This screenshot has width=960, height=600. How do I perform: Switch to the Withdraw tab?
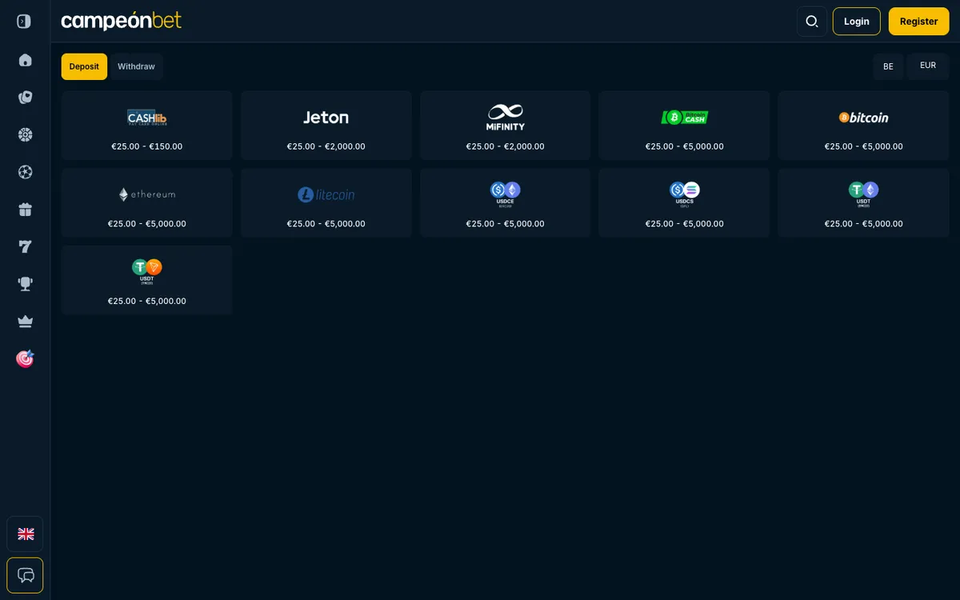coord(136,66)
